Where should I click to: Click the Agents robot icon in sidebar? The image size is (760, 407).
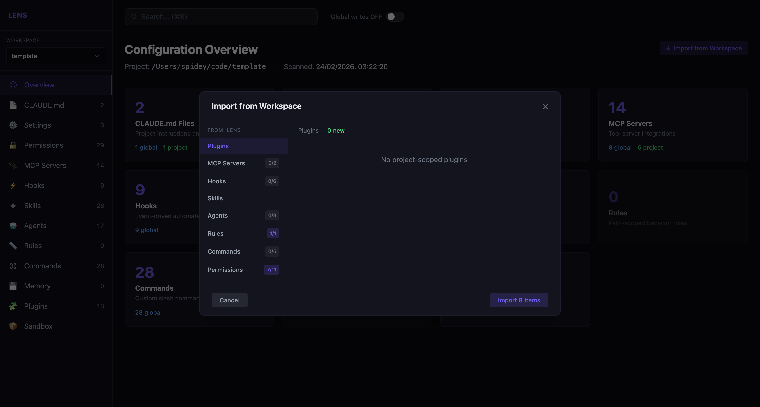pos(13,226)
